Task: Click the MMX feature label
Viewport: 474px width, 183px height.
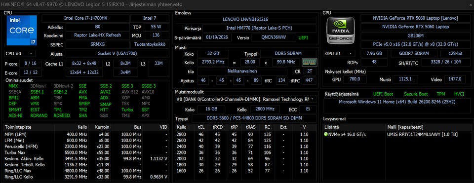Action: [13, 86]
